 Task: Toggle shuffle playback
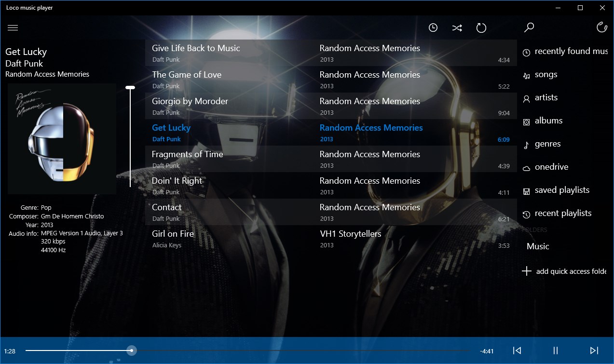pos(457,28)
